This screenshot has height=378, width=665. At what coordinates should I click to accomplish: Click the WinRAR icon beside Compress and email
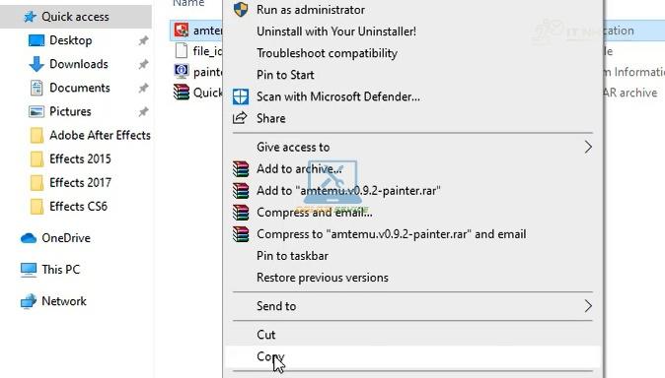pos(241,212)
